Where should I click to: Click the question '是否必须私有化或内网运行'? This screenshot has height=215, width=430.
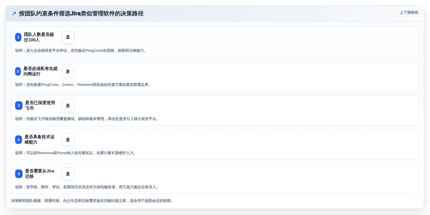click(x=41, y=71)
